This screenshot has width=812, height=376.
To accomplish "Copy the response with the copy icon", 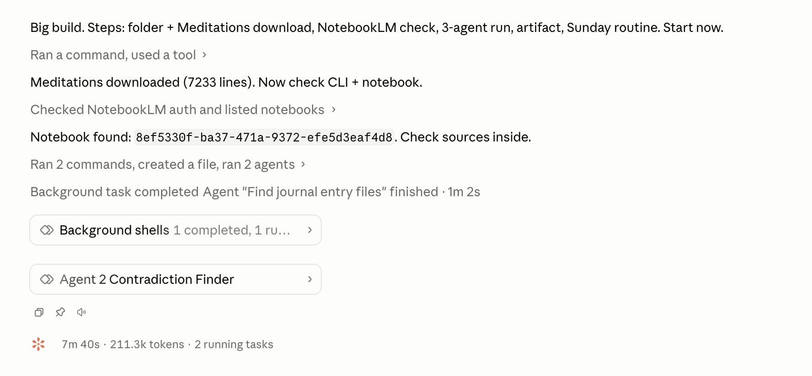I will click(x=39, y=312).
